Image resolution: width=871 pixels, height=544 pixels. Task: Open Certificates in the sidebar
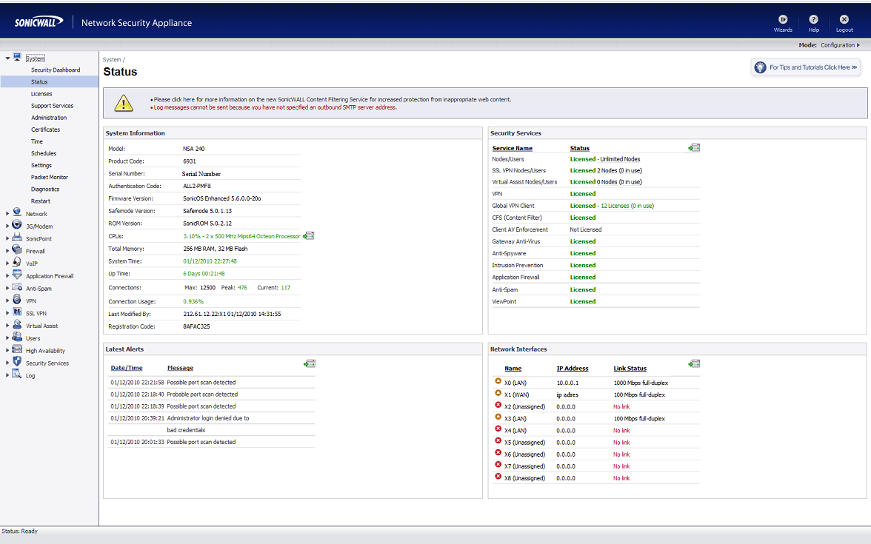pyautogui.click(x=46, y=130)
